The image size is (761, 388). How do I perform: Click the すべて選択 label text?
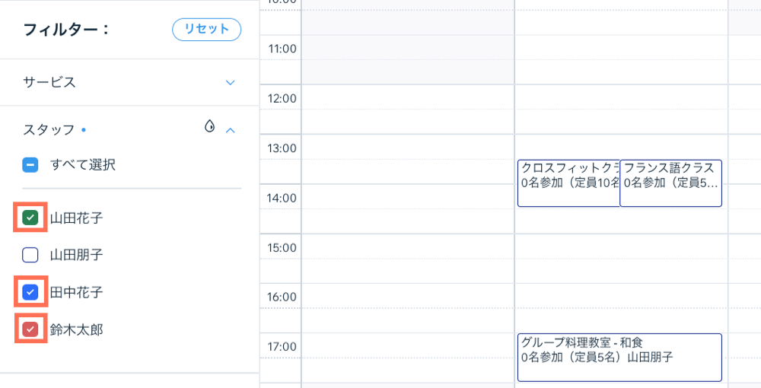point(83,164)
